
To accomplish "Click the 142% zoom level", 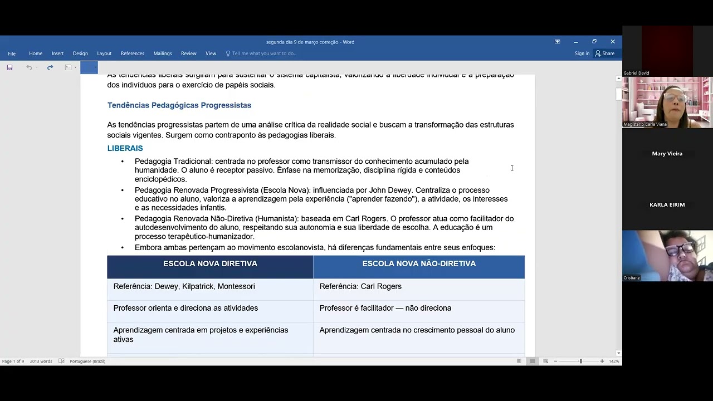I will (x=614, y=361).
